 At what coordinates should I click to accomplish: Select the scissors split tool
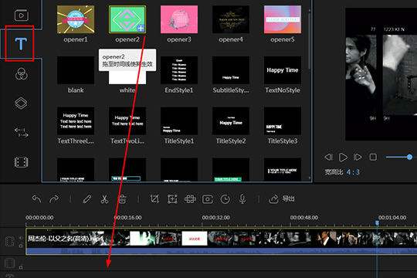coord(104,199)
